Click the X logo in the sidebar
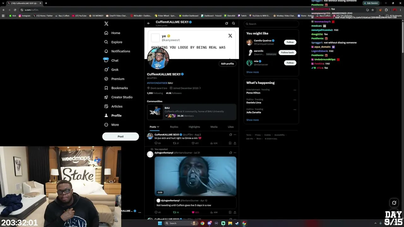Viewport: 404px width, 227px height. coord(106,24)
